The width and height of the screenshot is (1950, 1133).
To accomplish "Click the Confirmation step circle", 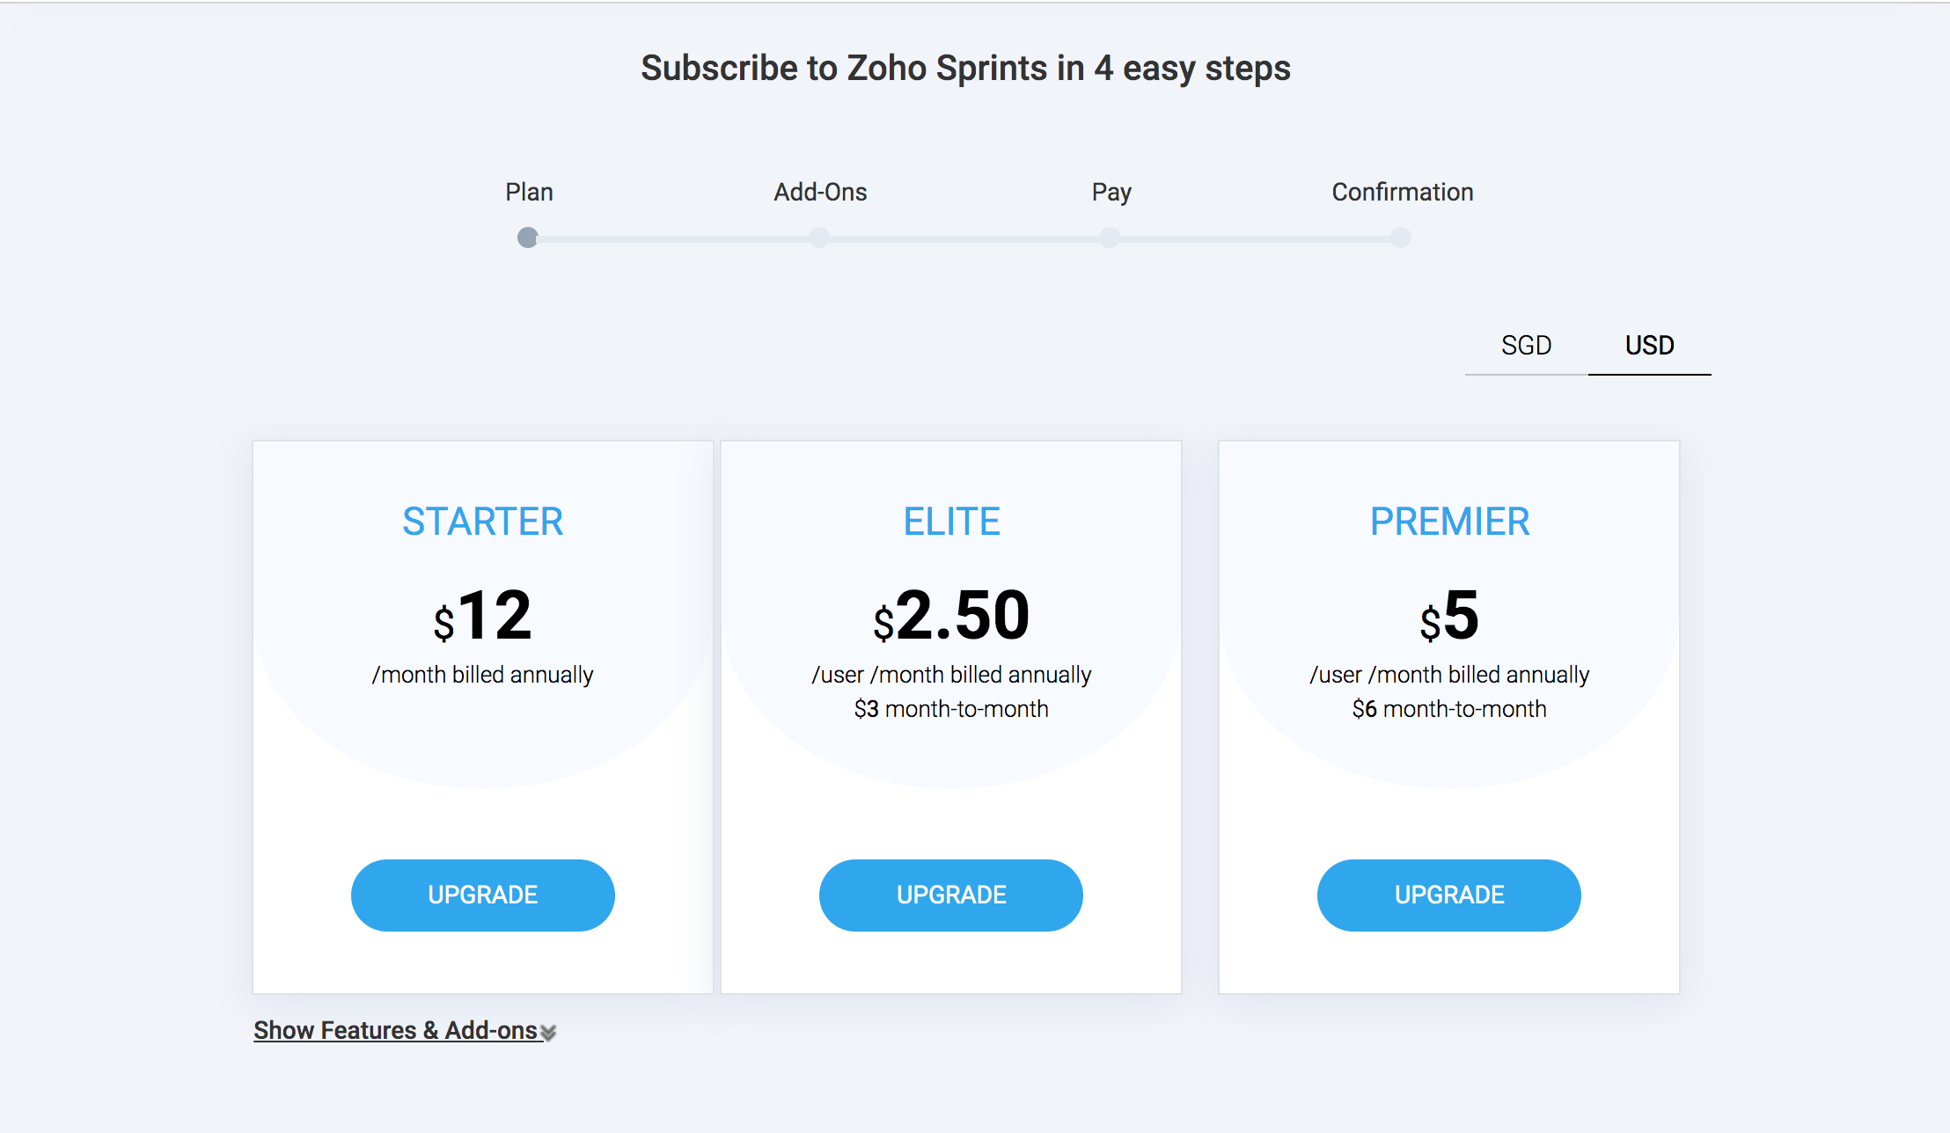I will [x=1401, y=238].
